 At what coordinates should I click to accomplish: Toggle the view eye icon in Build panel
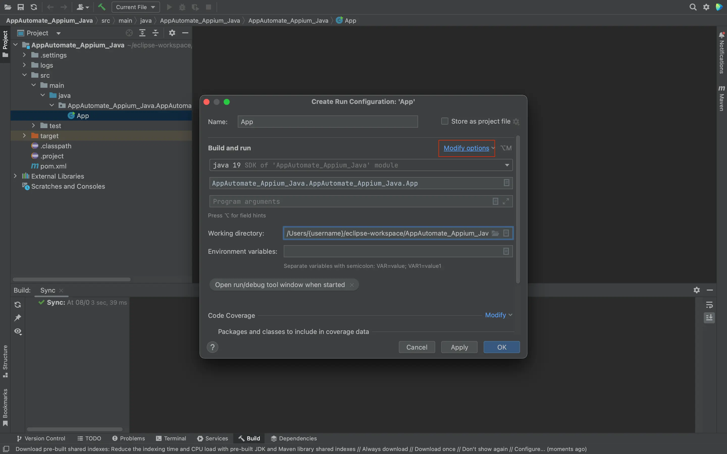[18, 331]
